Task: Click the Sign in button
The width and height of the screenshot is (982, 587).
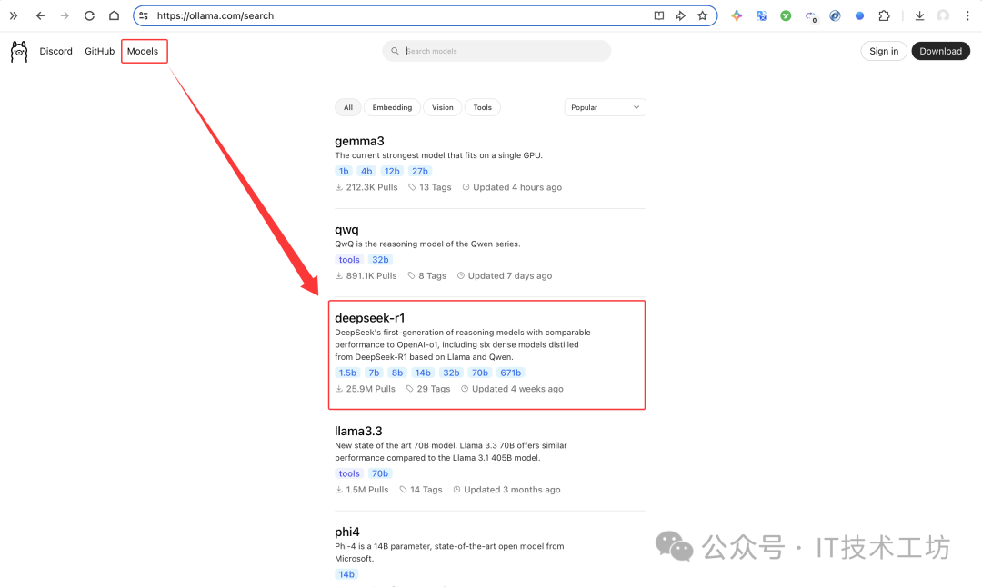Action: coord(884,51)
